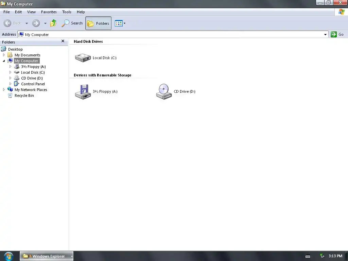
Task: Expand CD Drive (D:) tree node
Action: point(10,78)
